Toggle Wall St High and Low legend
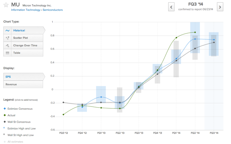The image size is (231, 144). pos(18,135)
